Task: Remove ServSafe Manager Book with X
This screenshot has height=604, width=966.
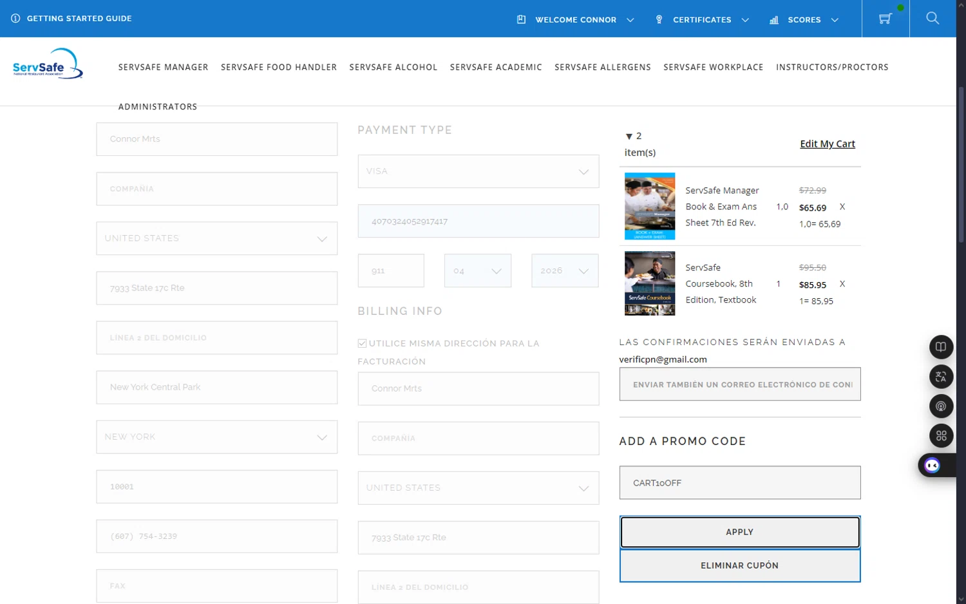Action: click(842, 207)
